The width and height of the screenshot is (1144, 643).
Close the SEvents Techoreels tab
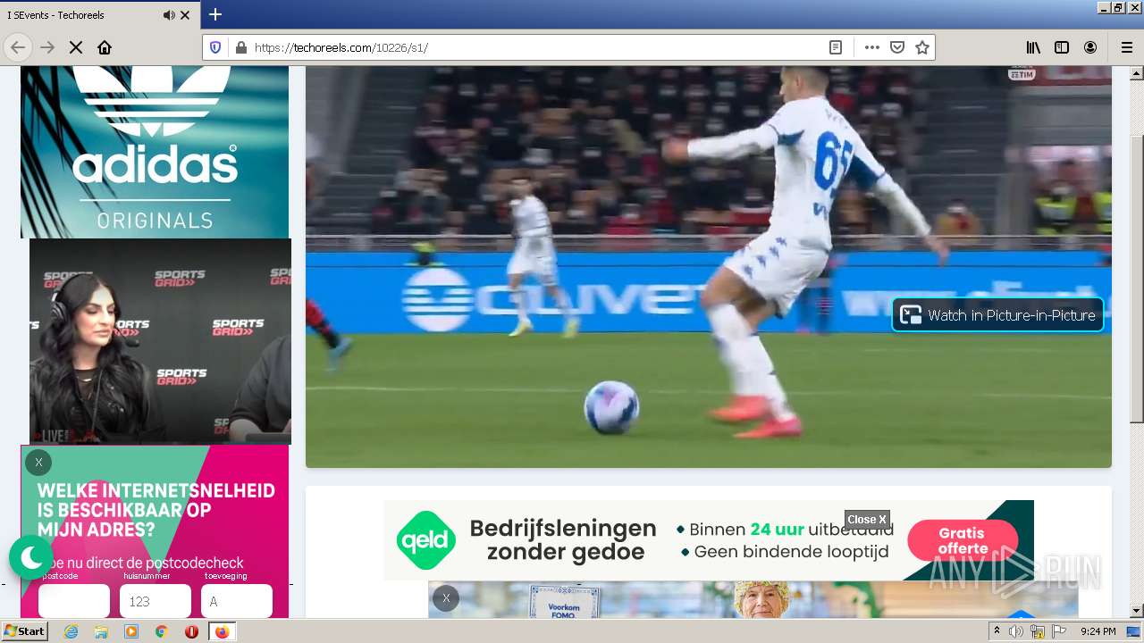185,15
